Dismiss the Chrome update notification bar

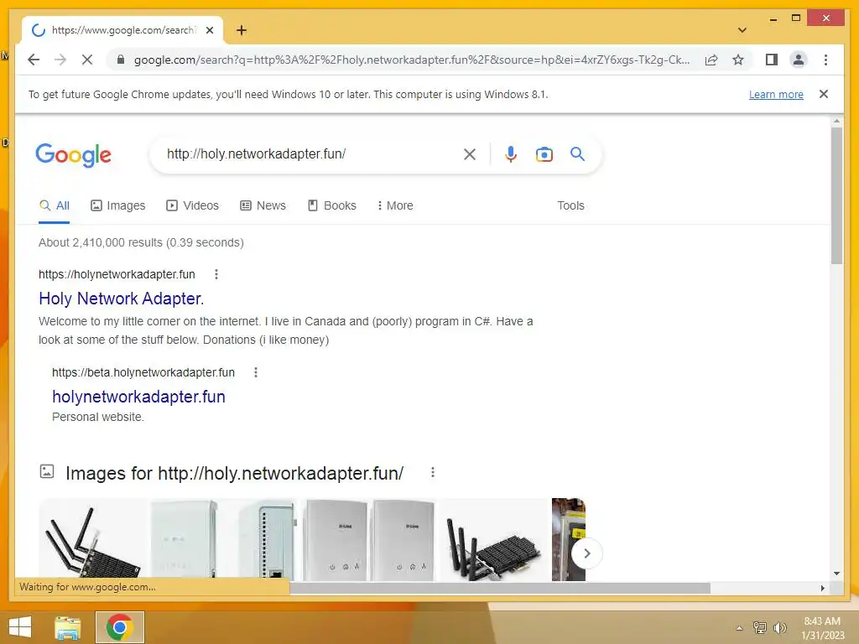point(823,94)
